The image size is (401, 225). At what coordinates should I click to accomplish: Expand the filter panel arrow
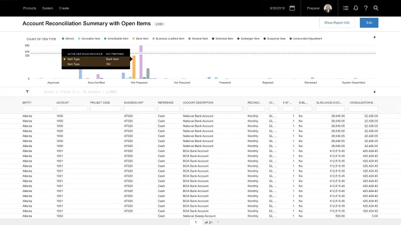[x=375, y=92]
